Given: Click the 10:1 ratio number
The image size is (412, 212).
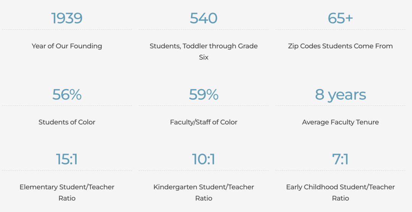Looking at the screenshot, I should pyautogui.click(x=204, y=159).
